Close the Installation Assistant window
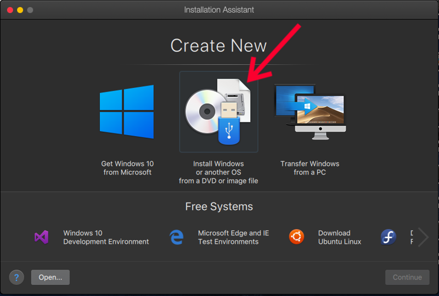Image resolution: width=439 pixels, height=296 pixels. 9,10
